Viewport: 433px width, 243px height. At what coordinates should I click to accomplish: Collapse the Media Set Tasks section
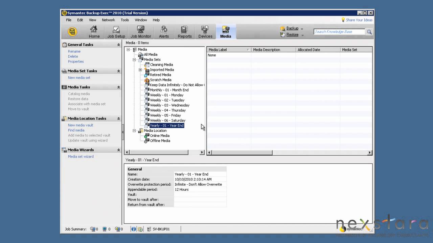[118, 71]
